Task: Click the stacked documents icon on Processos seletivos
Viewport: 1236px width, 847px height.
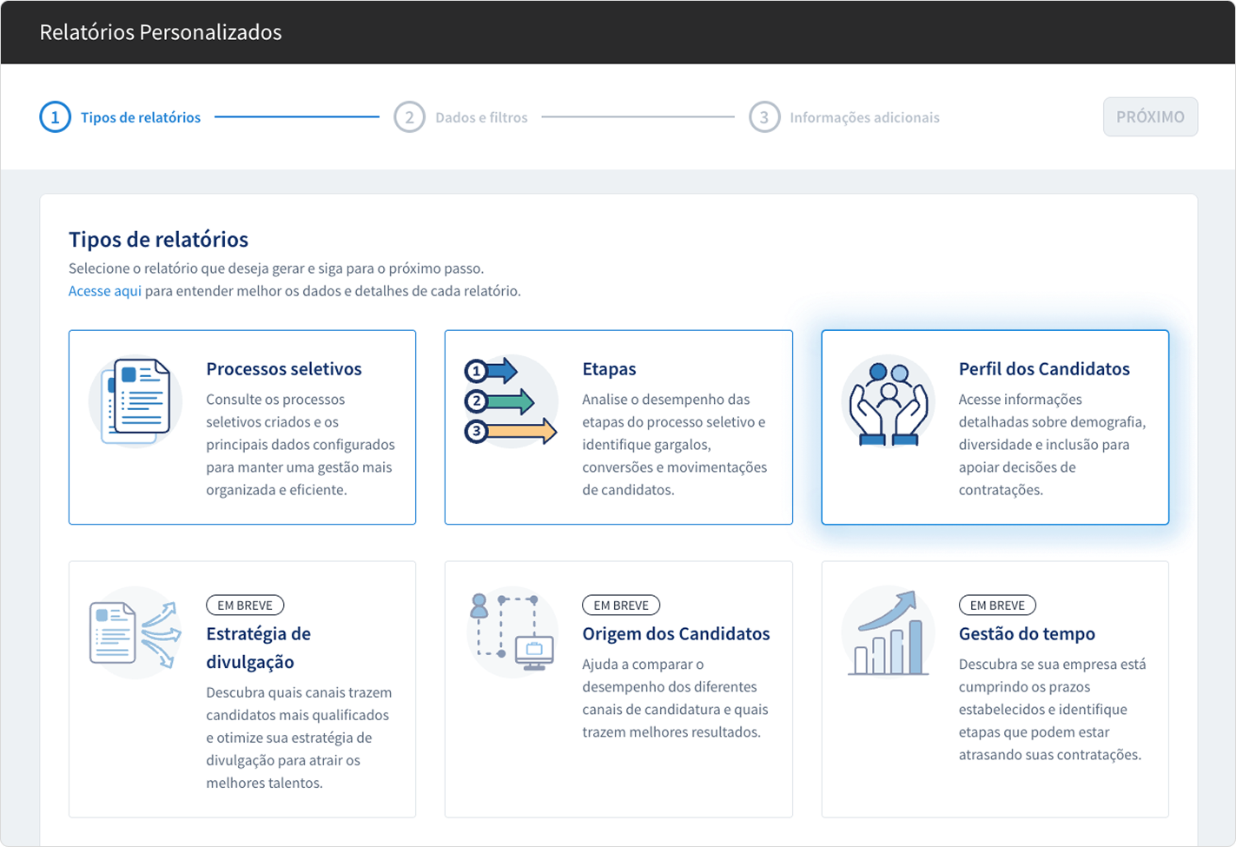Action: tap(135, 400)
